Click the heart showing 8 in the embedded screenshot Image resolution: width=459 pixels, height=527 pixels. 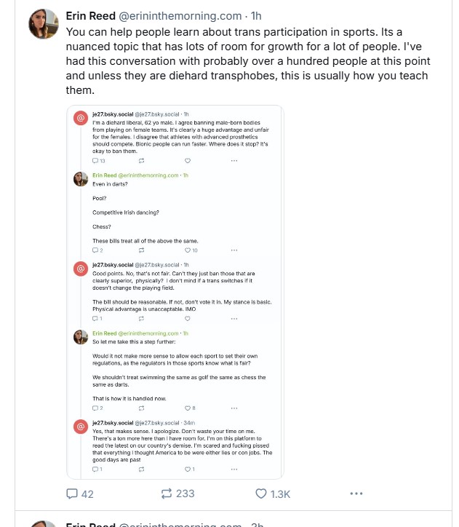pyautogui.click(x=191, y=408)
